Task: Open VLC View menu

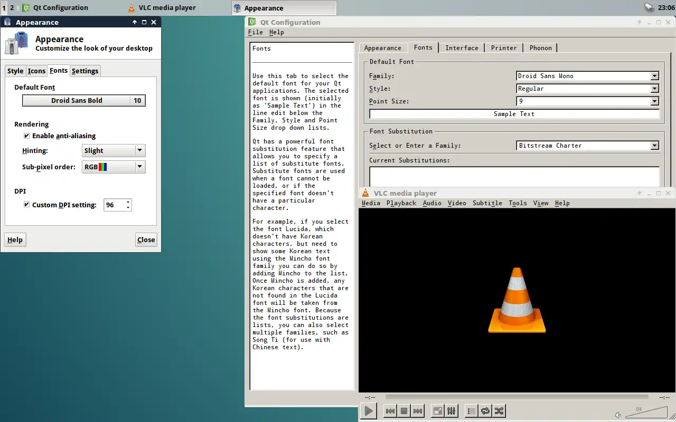Action: pos(541,203)
